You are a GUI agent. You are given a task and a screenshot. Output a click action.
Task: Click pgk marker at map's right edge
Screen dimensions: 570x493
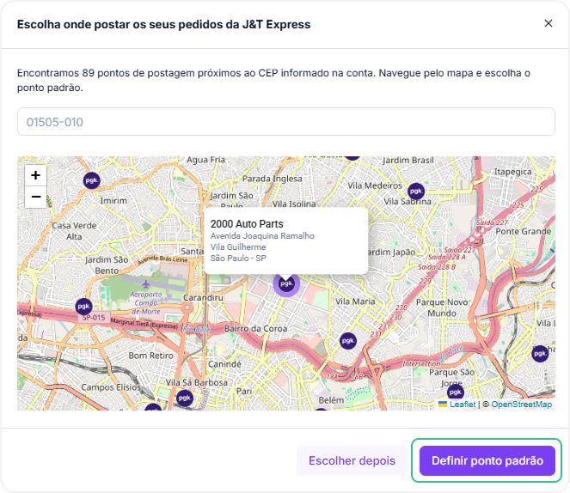pos(540,353)
